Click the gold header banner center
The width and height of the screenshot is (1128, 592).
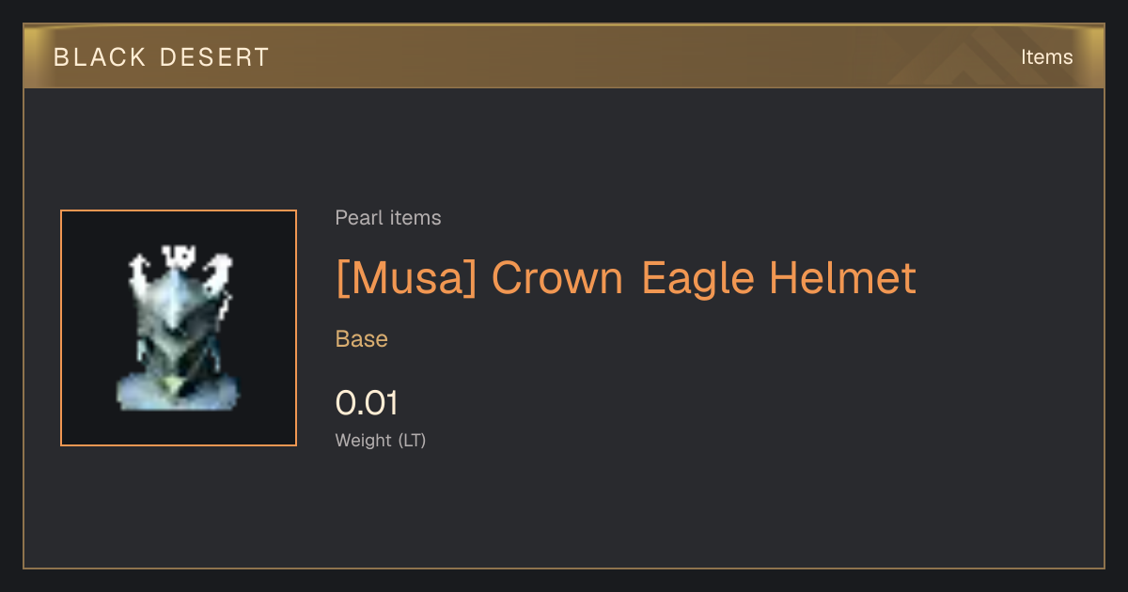coord(564,56)
